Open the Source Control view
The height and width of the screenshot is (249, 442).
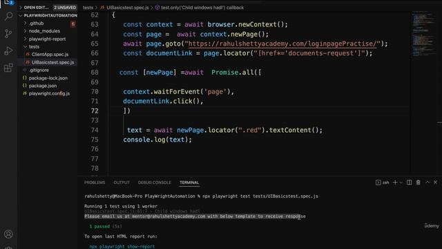coord(9,34)
